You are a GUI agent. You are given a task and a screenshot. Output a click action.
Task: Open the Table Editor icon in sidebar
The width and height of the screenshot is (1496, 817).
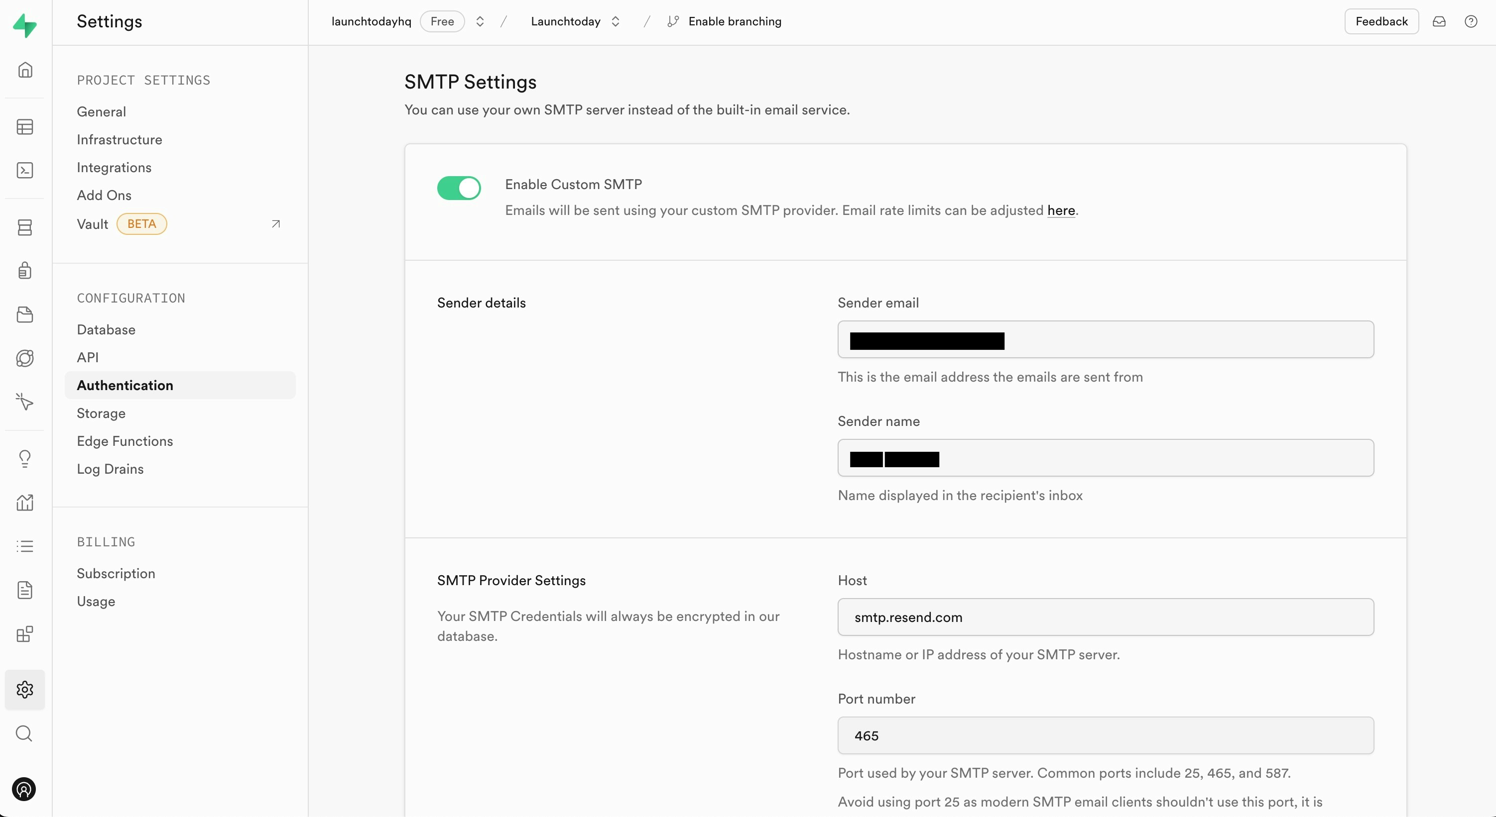coord(24,126)
